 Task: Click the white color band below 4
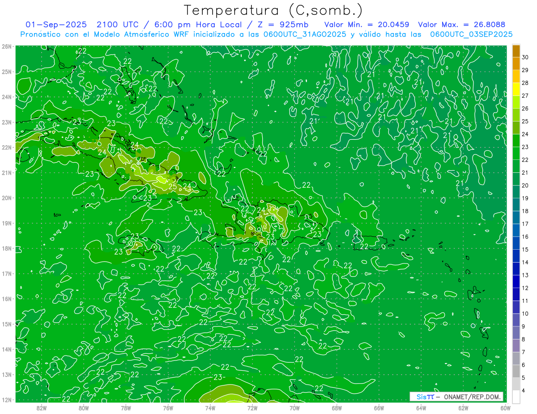(x=516, y=397)
